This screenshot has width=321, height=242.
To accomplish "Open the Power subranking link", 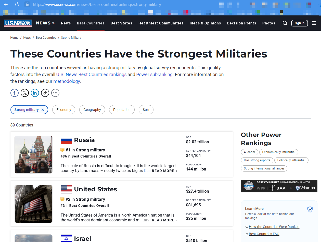I will point(155,75).
